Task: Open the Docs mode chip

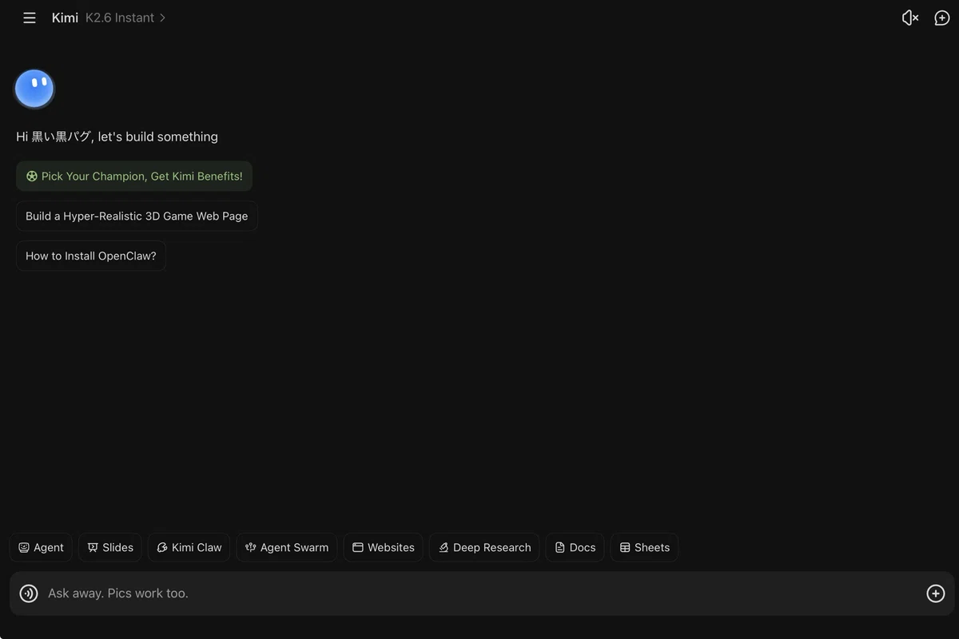Action: point(575,548)
